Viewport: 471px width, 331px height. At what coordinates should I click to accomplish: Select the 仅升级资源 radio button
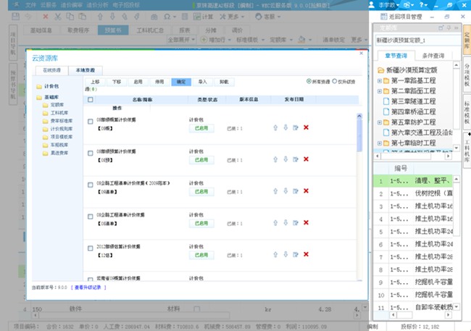pos(334,82)
